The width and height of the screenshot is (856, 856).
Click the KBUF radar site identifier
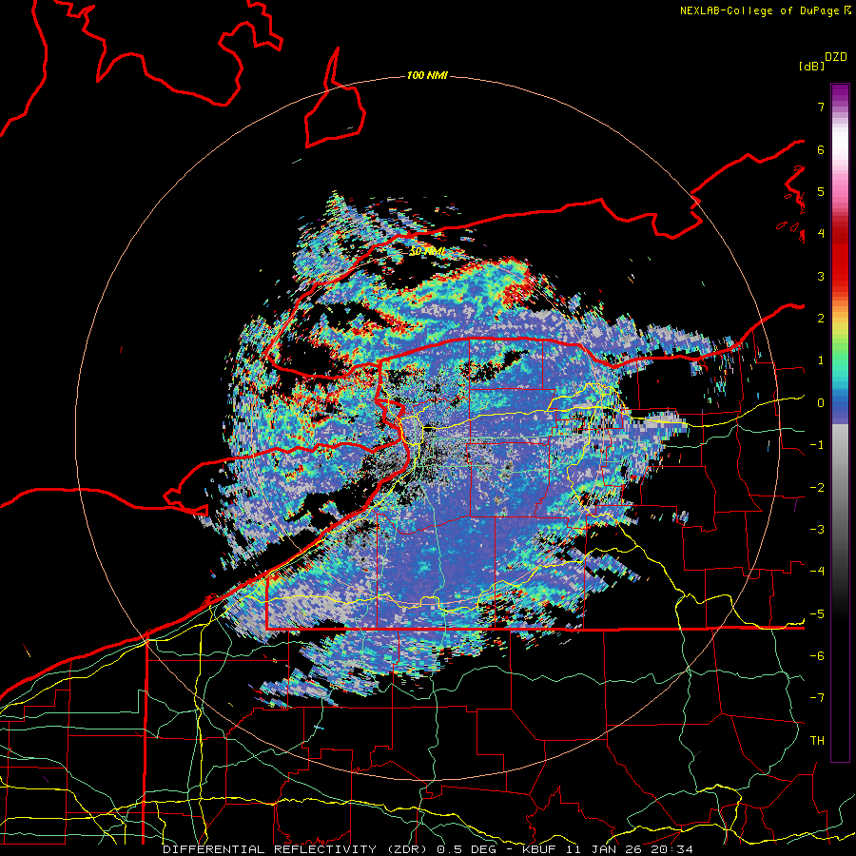click(540, 849)
